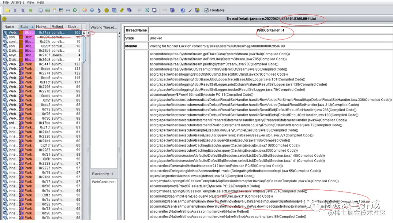Click the Waiting Thread column header

coord(103,27)
